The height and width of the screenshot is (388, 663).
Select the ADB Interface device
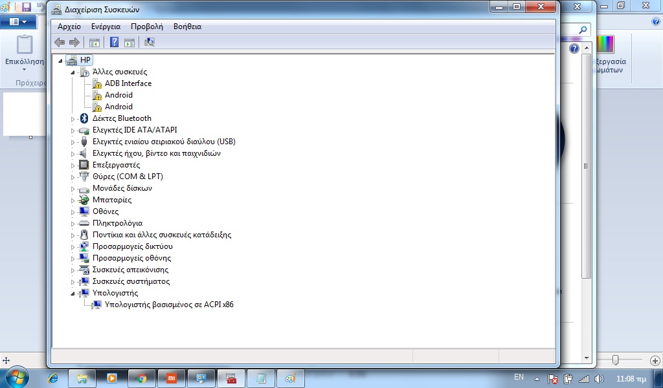click(128, 83)
